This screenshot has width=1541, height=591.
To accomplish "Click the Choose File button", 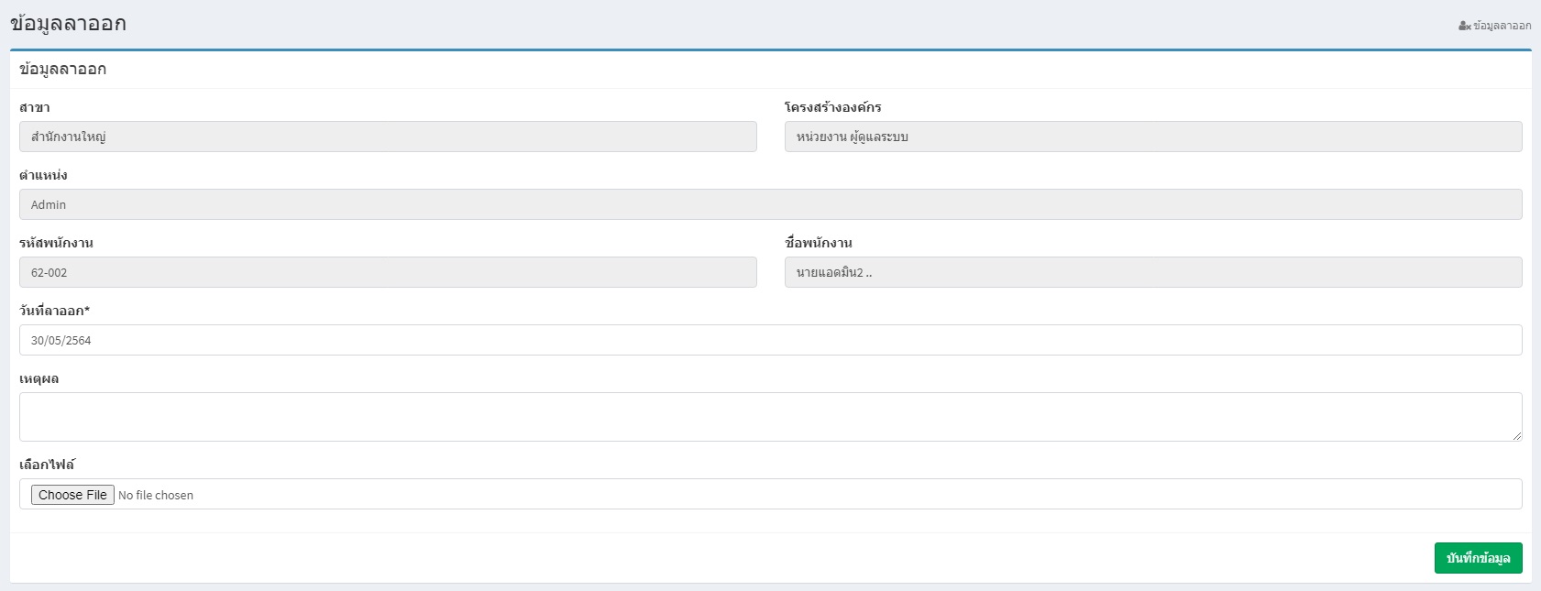I will tap(72, 495).
